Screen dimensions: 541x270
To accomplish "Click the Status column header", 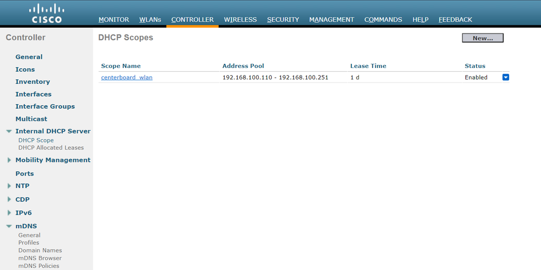I will [475, 66].
